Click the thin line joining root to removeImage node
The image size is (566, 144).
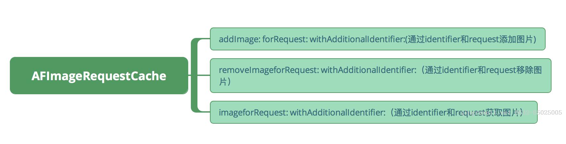click(204, 75)
